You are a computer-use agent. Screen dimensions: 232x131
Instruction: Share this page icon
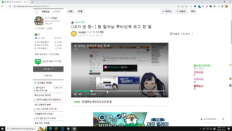(x=182, y=6)
